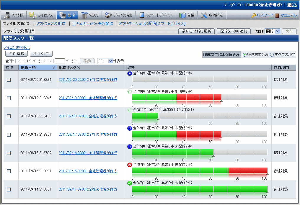Click the スマートデバイス phone icon
300x205 pixels.
[142, 15]
